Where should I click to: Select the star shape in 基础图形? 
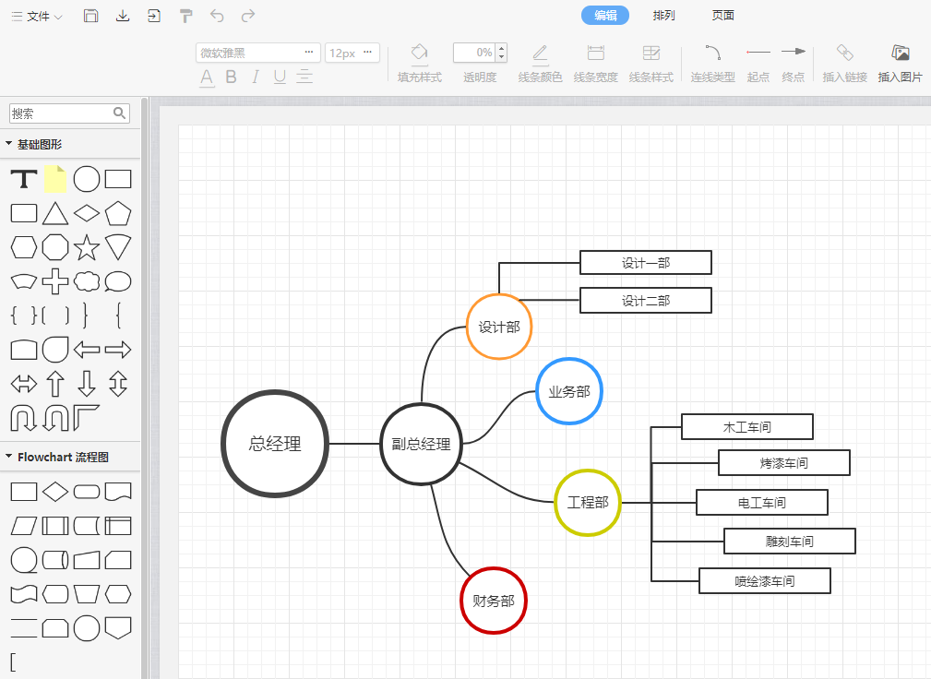86,247
